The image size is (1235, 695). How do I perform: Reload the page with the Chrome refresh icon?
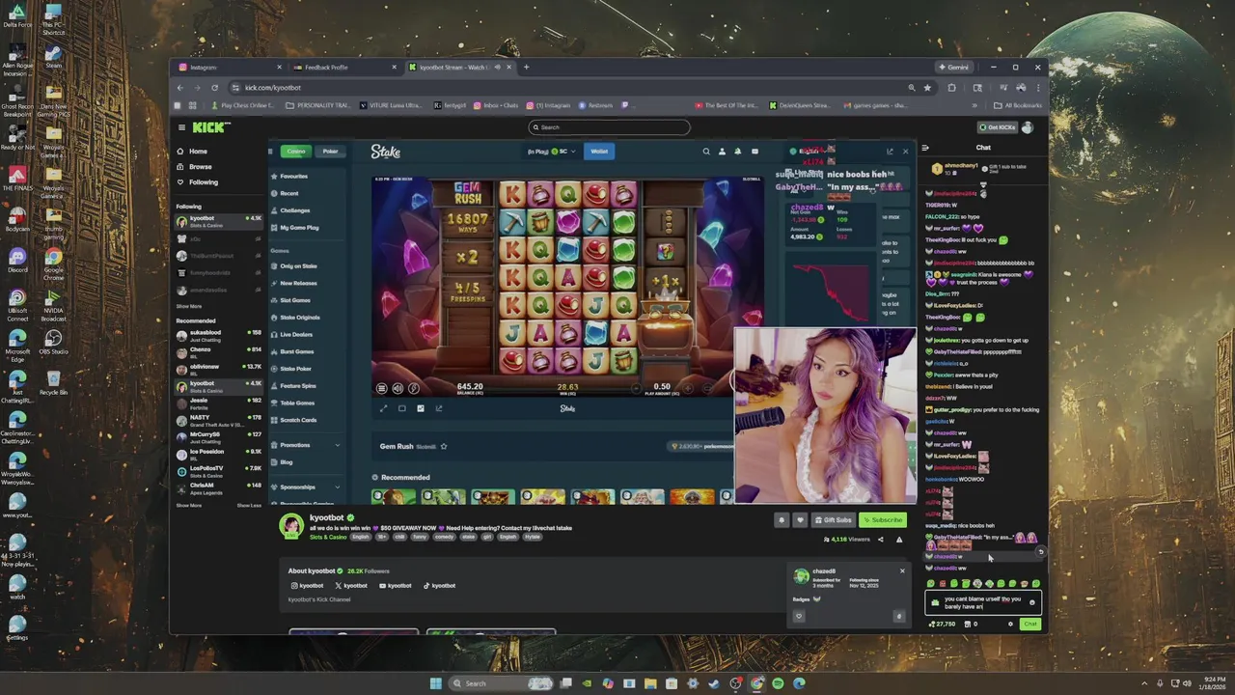(x=214, y=88)
